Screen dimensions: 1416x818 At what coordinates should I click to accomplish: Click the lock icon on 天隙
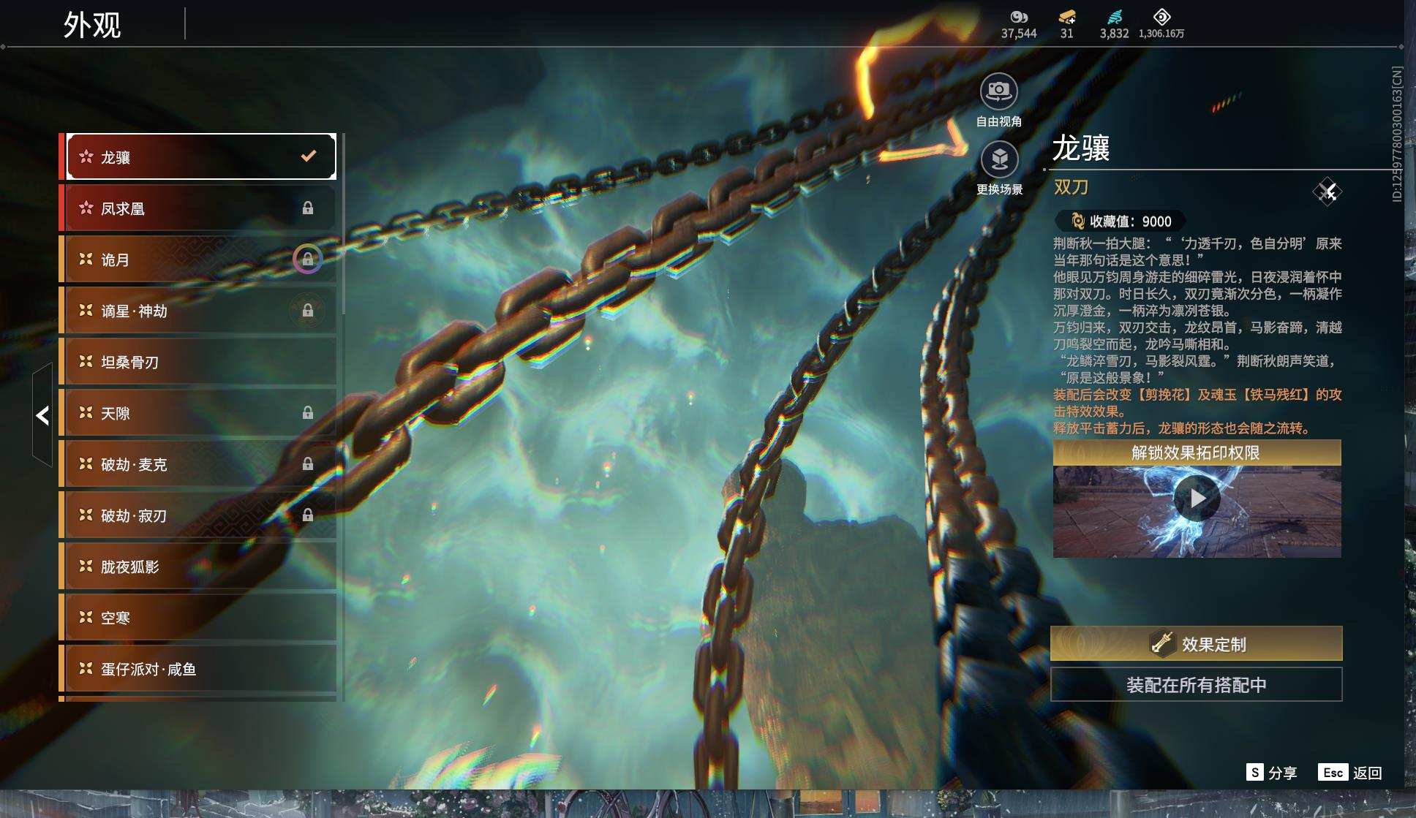pyautogui.click(x=308, y=413)
